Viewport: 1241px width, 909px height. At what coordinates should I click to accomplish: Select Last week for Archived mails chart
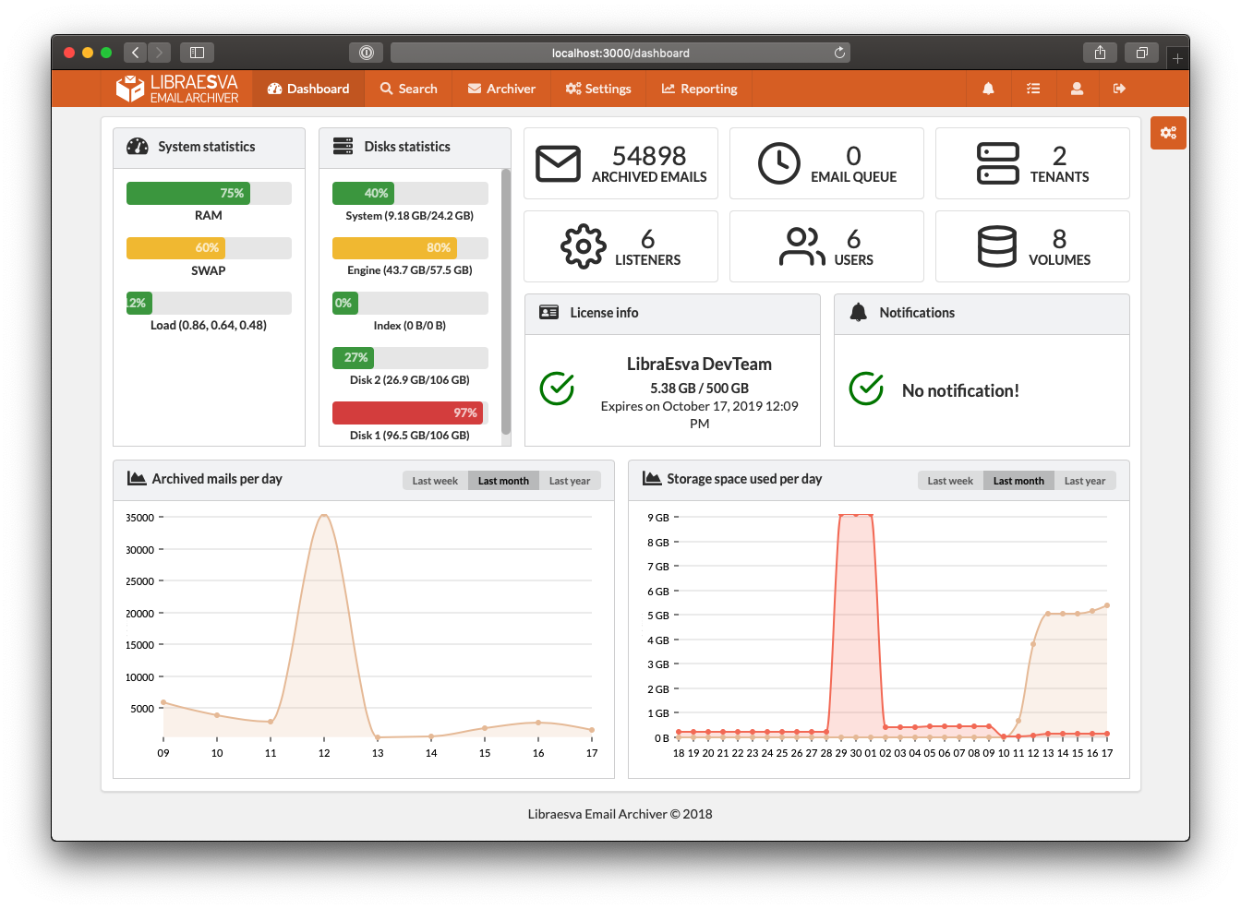tap(435, 481)
